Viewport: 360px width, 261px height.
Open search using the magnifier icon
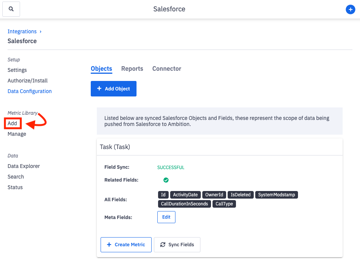pos(11,9)
